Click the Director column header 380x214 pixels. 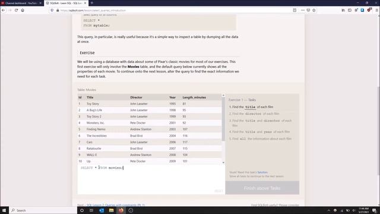(x=136, y=97)
